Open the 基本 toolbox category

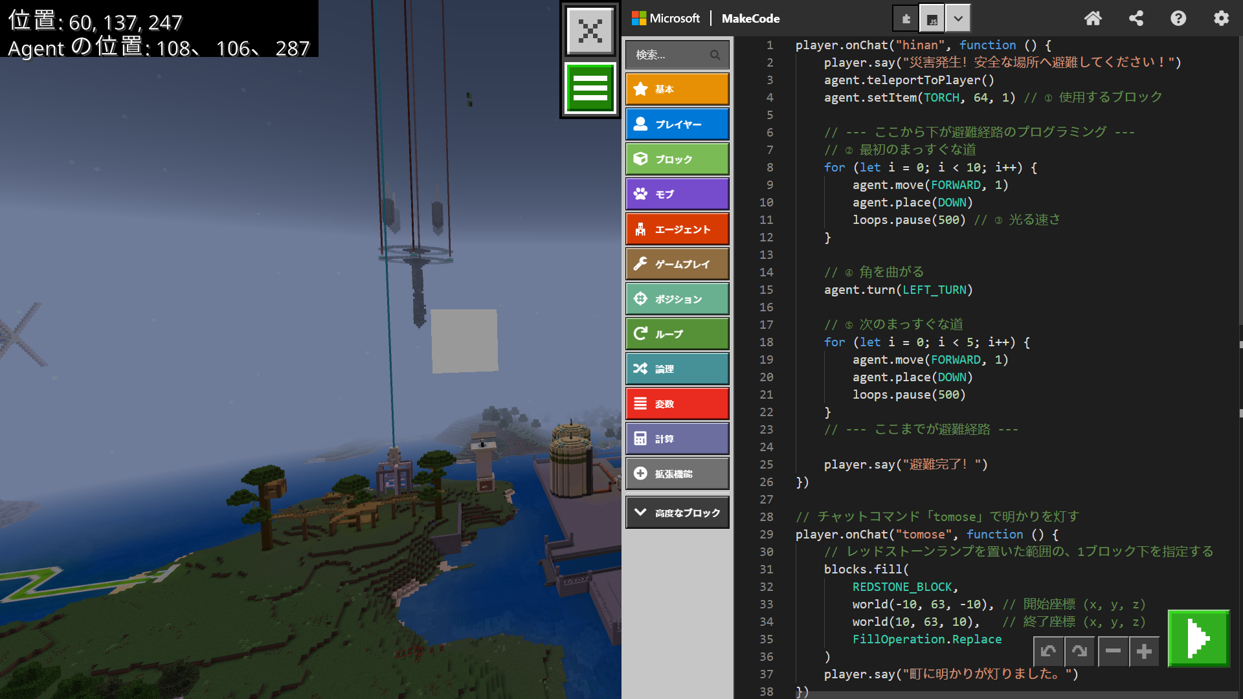(677, 89)
